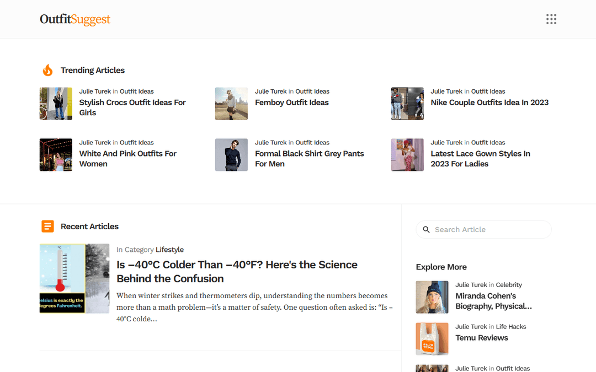The width and height of the screenshot is (596, 372).
Task: Click the Explore More heading
Action: pos(441,267)
